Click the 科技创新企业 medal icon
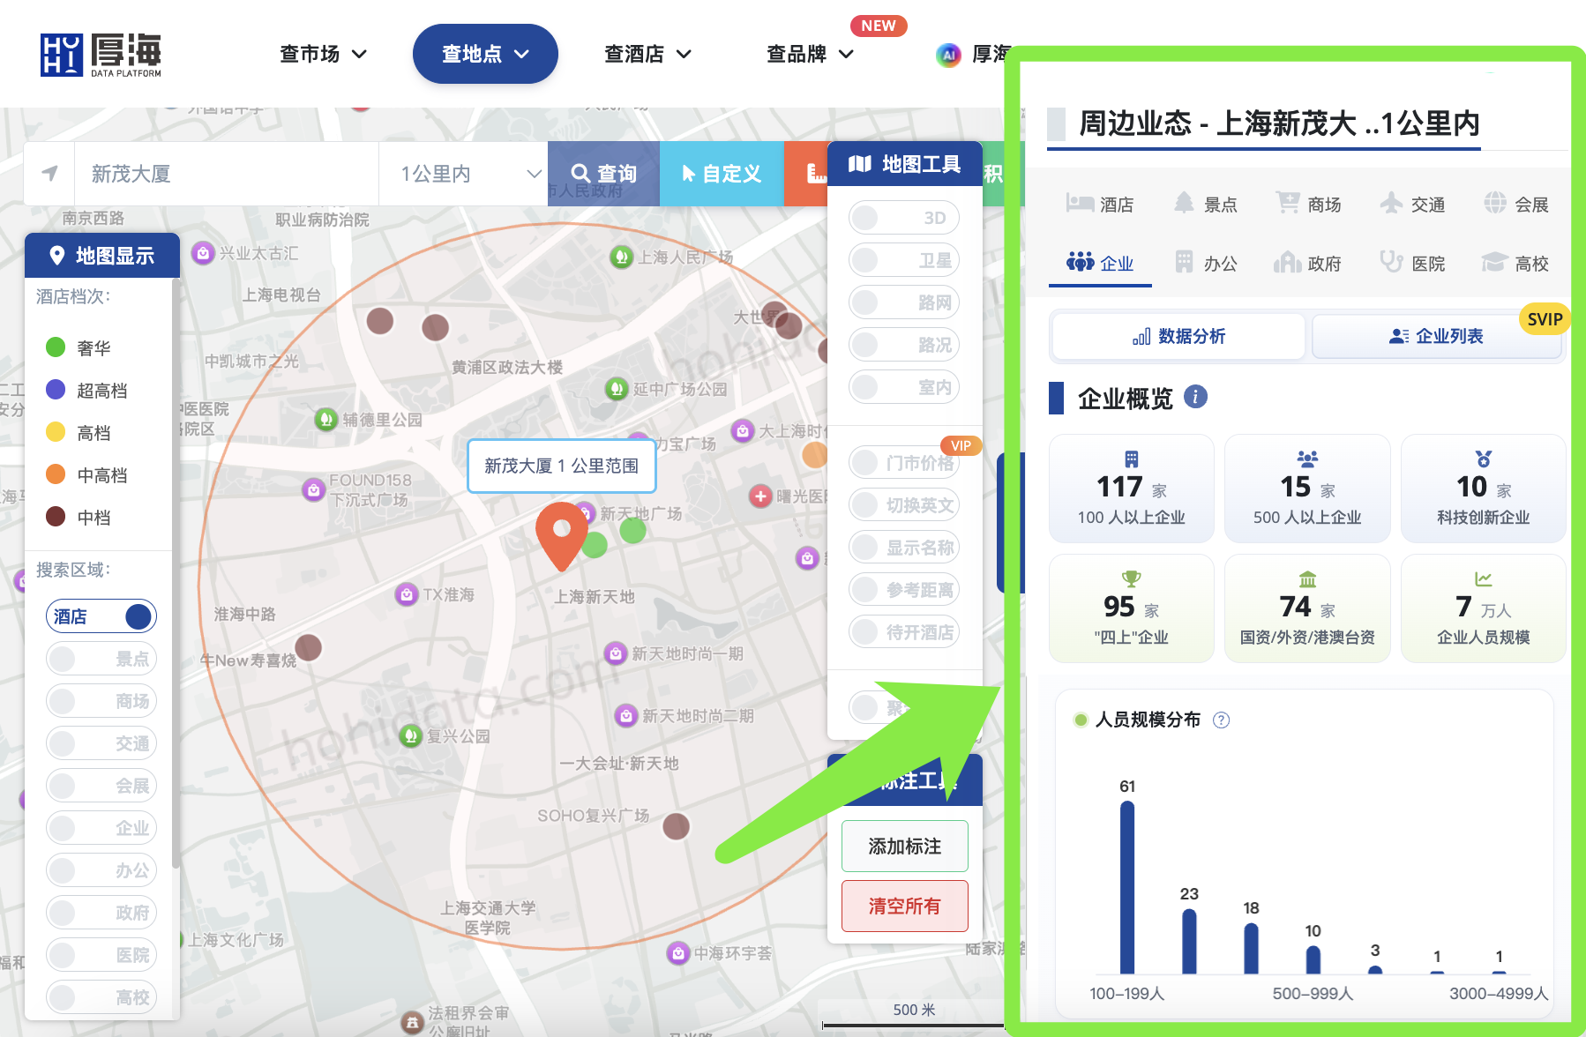The image size is (1586, 1037). click(x=1484, y=459)
